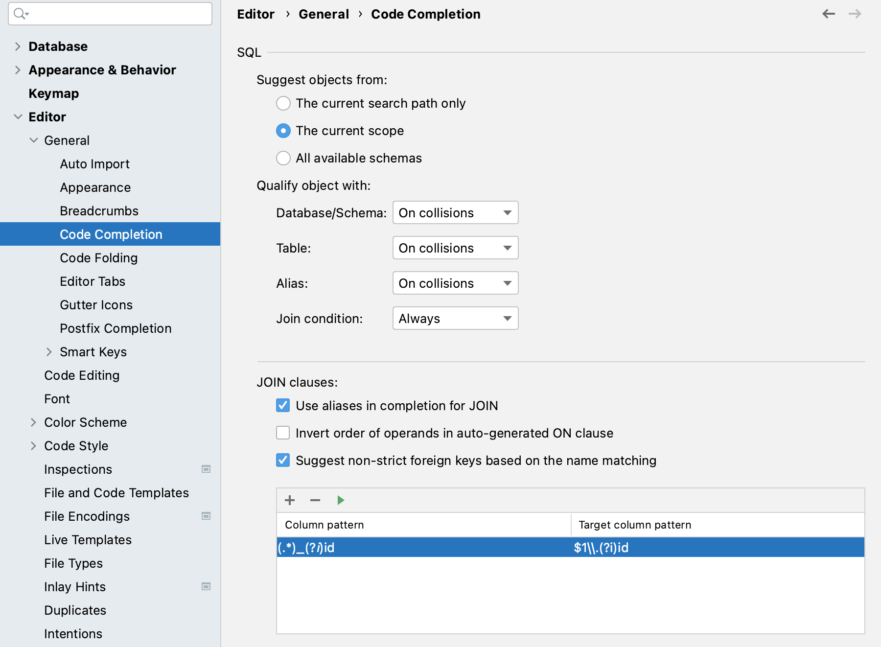Click the settings icon next to Inspections
This screenshot has height=647, width=881.
tap(206, 469)
